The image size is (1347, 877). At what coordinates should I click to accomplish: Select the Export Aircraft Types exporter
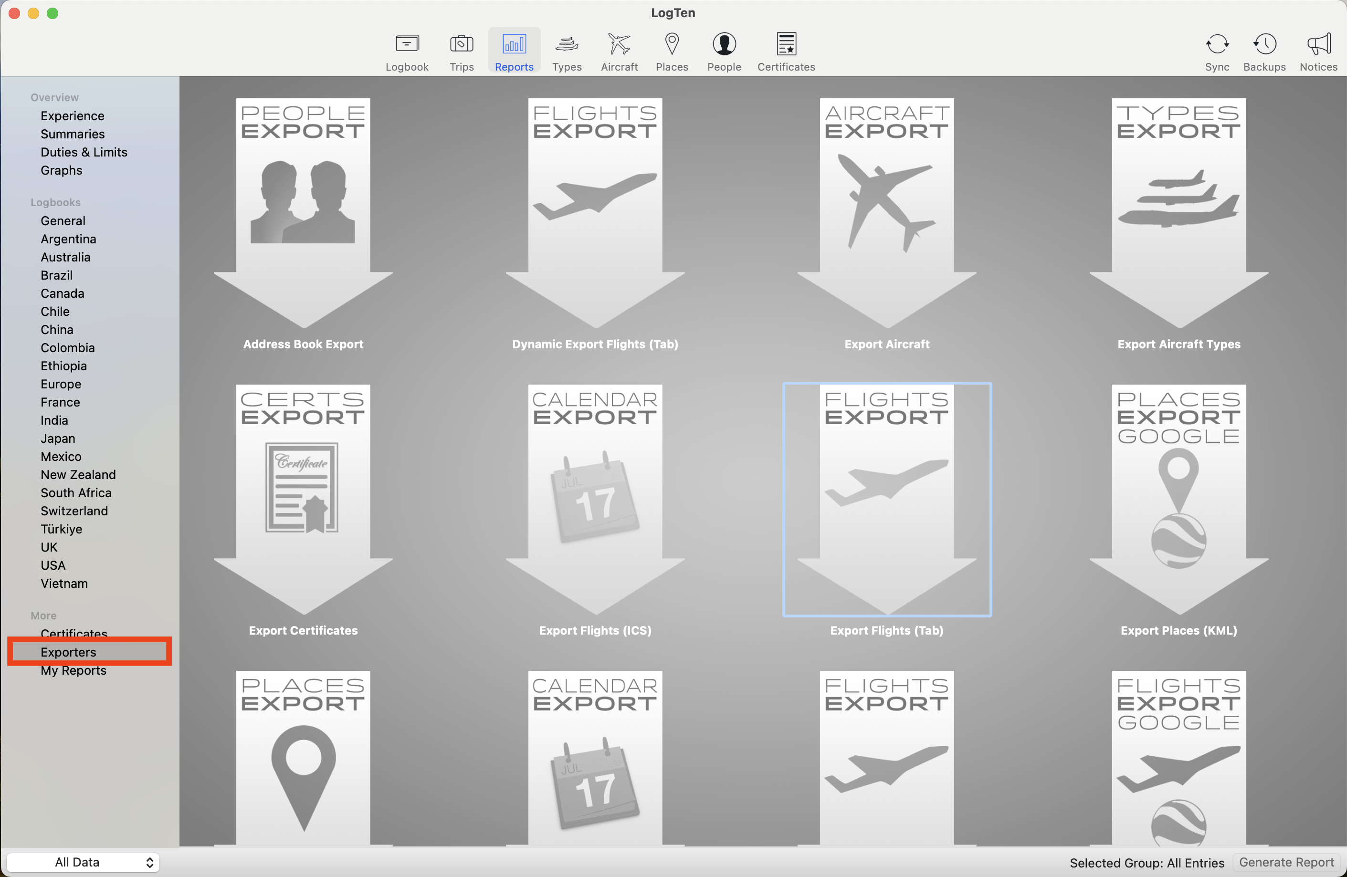pos(1179,224)
